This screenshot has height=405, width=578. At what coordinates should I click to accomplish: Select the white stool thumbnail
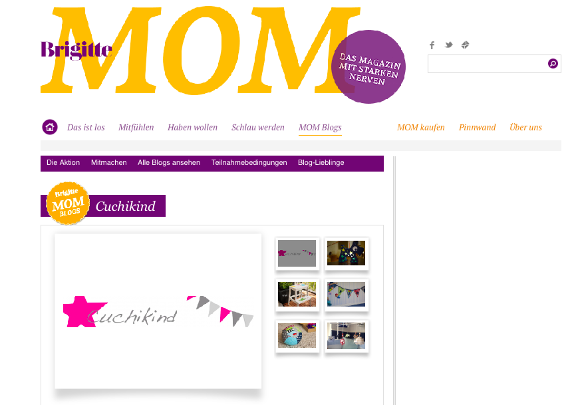pyautogui.click(x=297, y=295)
